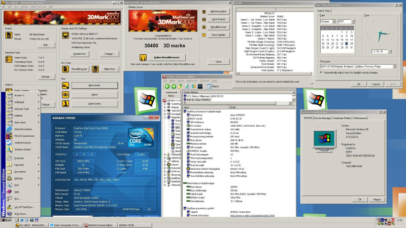Open the month dropdown in Date/Time Properties
The height and width of the screenshot is (228, 406).
334,21
